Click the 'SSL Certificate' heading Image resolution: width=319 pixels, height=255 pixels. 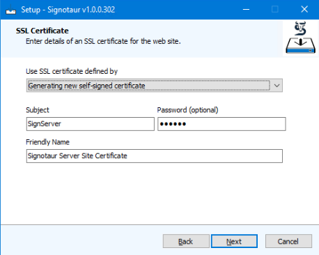(x=42, y=31)
